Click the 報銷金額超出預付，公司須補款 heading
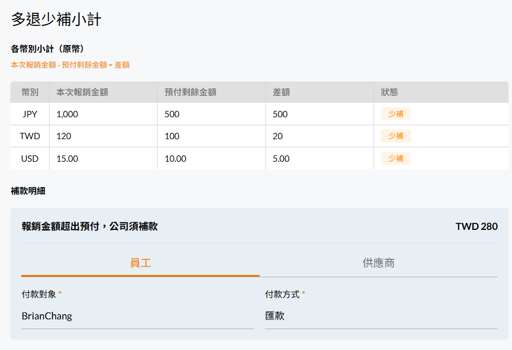The height and width of the screenshot is (350, 512). [90, 226]
